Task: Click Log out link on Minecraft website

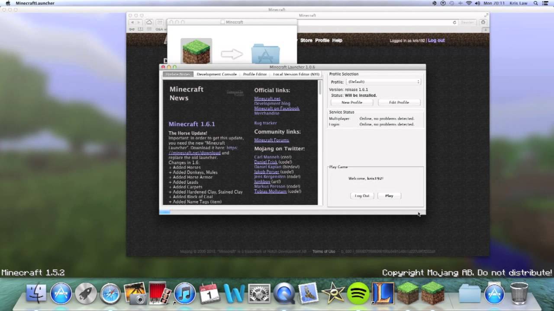Action: (x=436, y=40)
